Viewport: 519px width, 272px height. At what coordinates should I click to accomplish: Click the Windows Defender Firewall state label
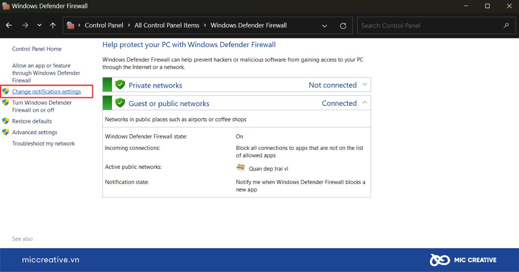point(146,136)
